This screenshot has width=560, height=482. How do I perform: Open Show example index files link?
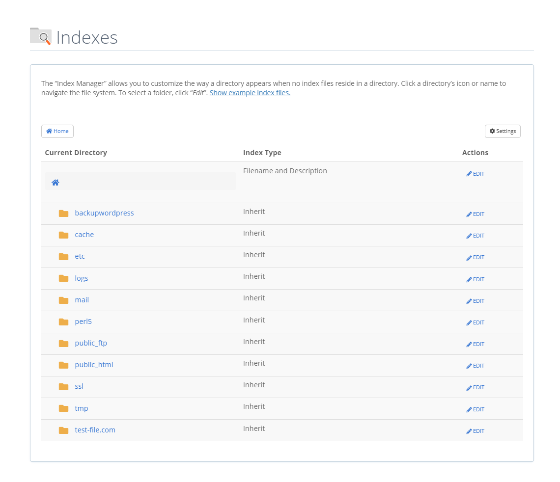pyautogui.click(x=250, y=92)
